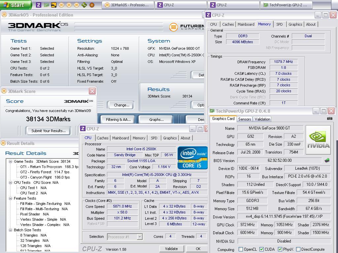The image size is (338, 253).
Task: Open Mainboard tab in the Memory CPU-Z window
Action: (x=246, y=24)
